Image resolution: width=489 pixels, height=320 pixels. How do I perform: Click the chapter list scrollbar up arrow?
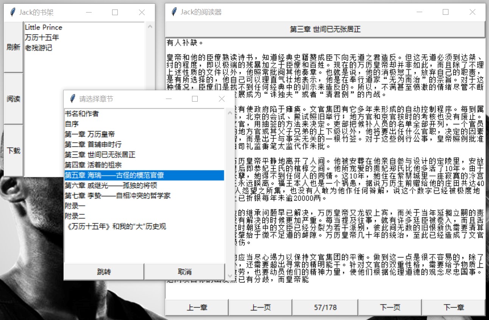[x=230, y=113]
